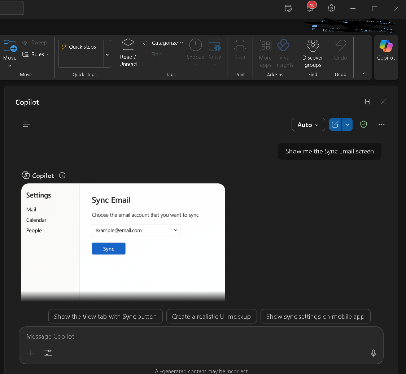Click 'Show the View tab with Sync button' suggestion

pos(105,316)
